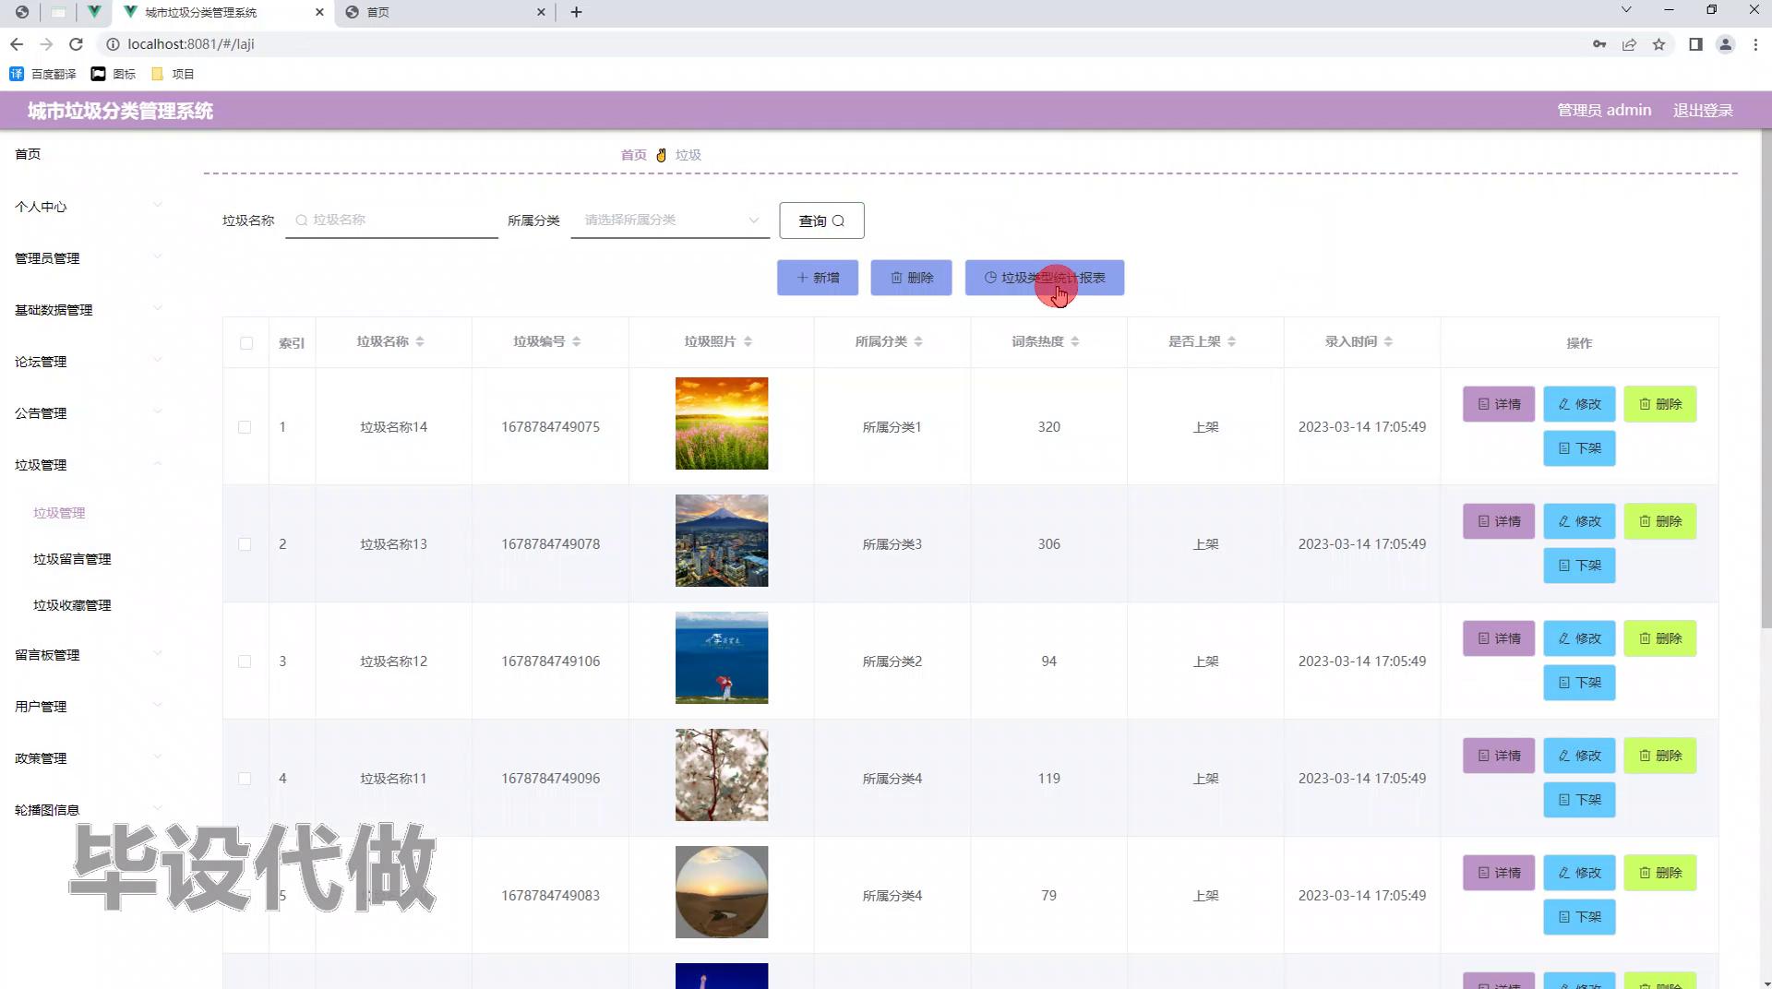Expand 个人中心 sidebar menu
The width and height of the screenshot is (1772, 989).
pos(88,207)
